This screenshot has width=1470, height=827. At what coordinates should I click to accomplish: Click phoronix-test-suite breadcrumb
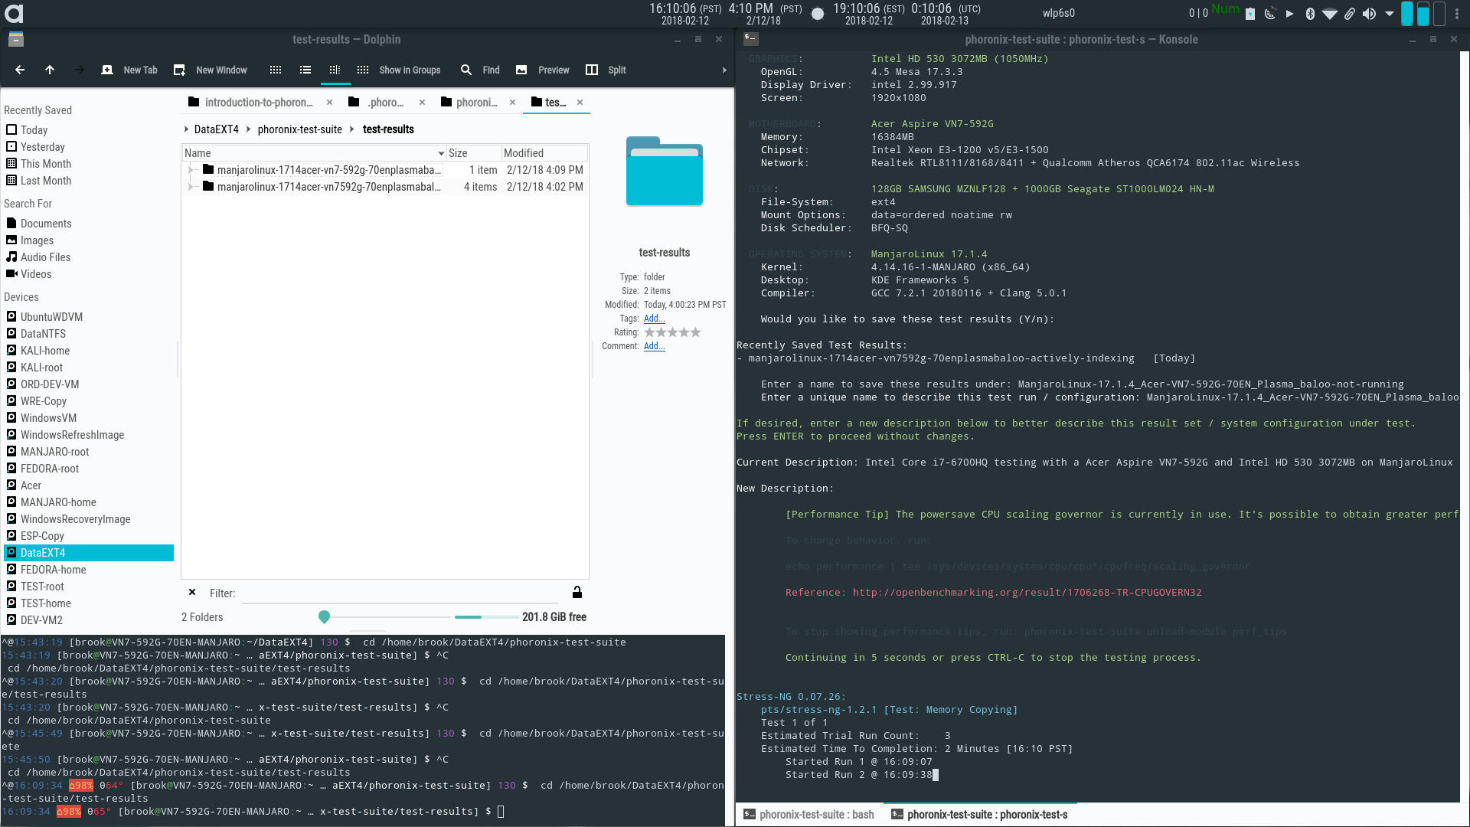pyautogui.click(x=299, y=129)
